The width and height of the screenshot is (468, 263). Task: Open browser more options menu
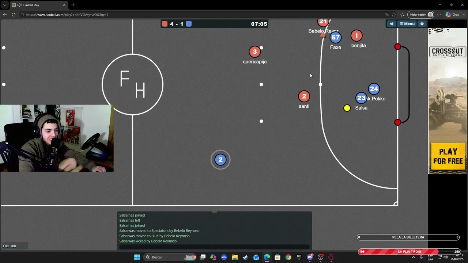tap(439, 15)
